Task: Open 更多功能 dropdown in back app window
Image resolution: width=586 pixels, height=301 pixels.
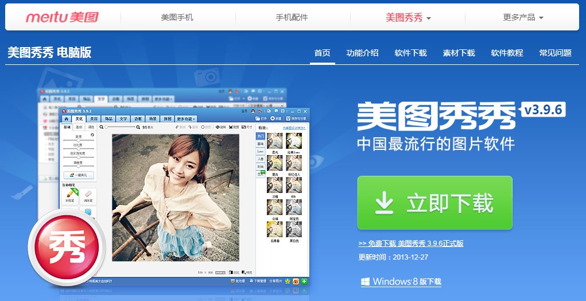Action: [x=162, y=99]
